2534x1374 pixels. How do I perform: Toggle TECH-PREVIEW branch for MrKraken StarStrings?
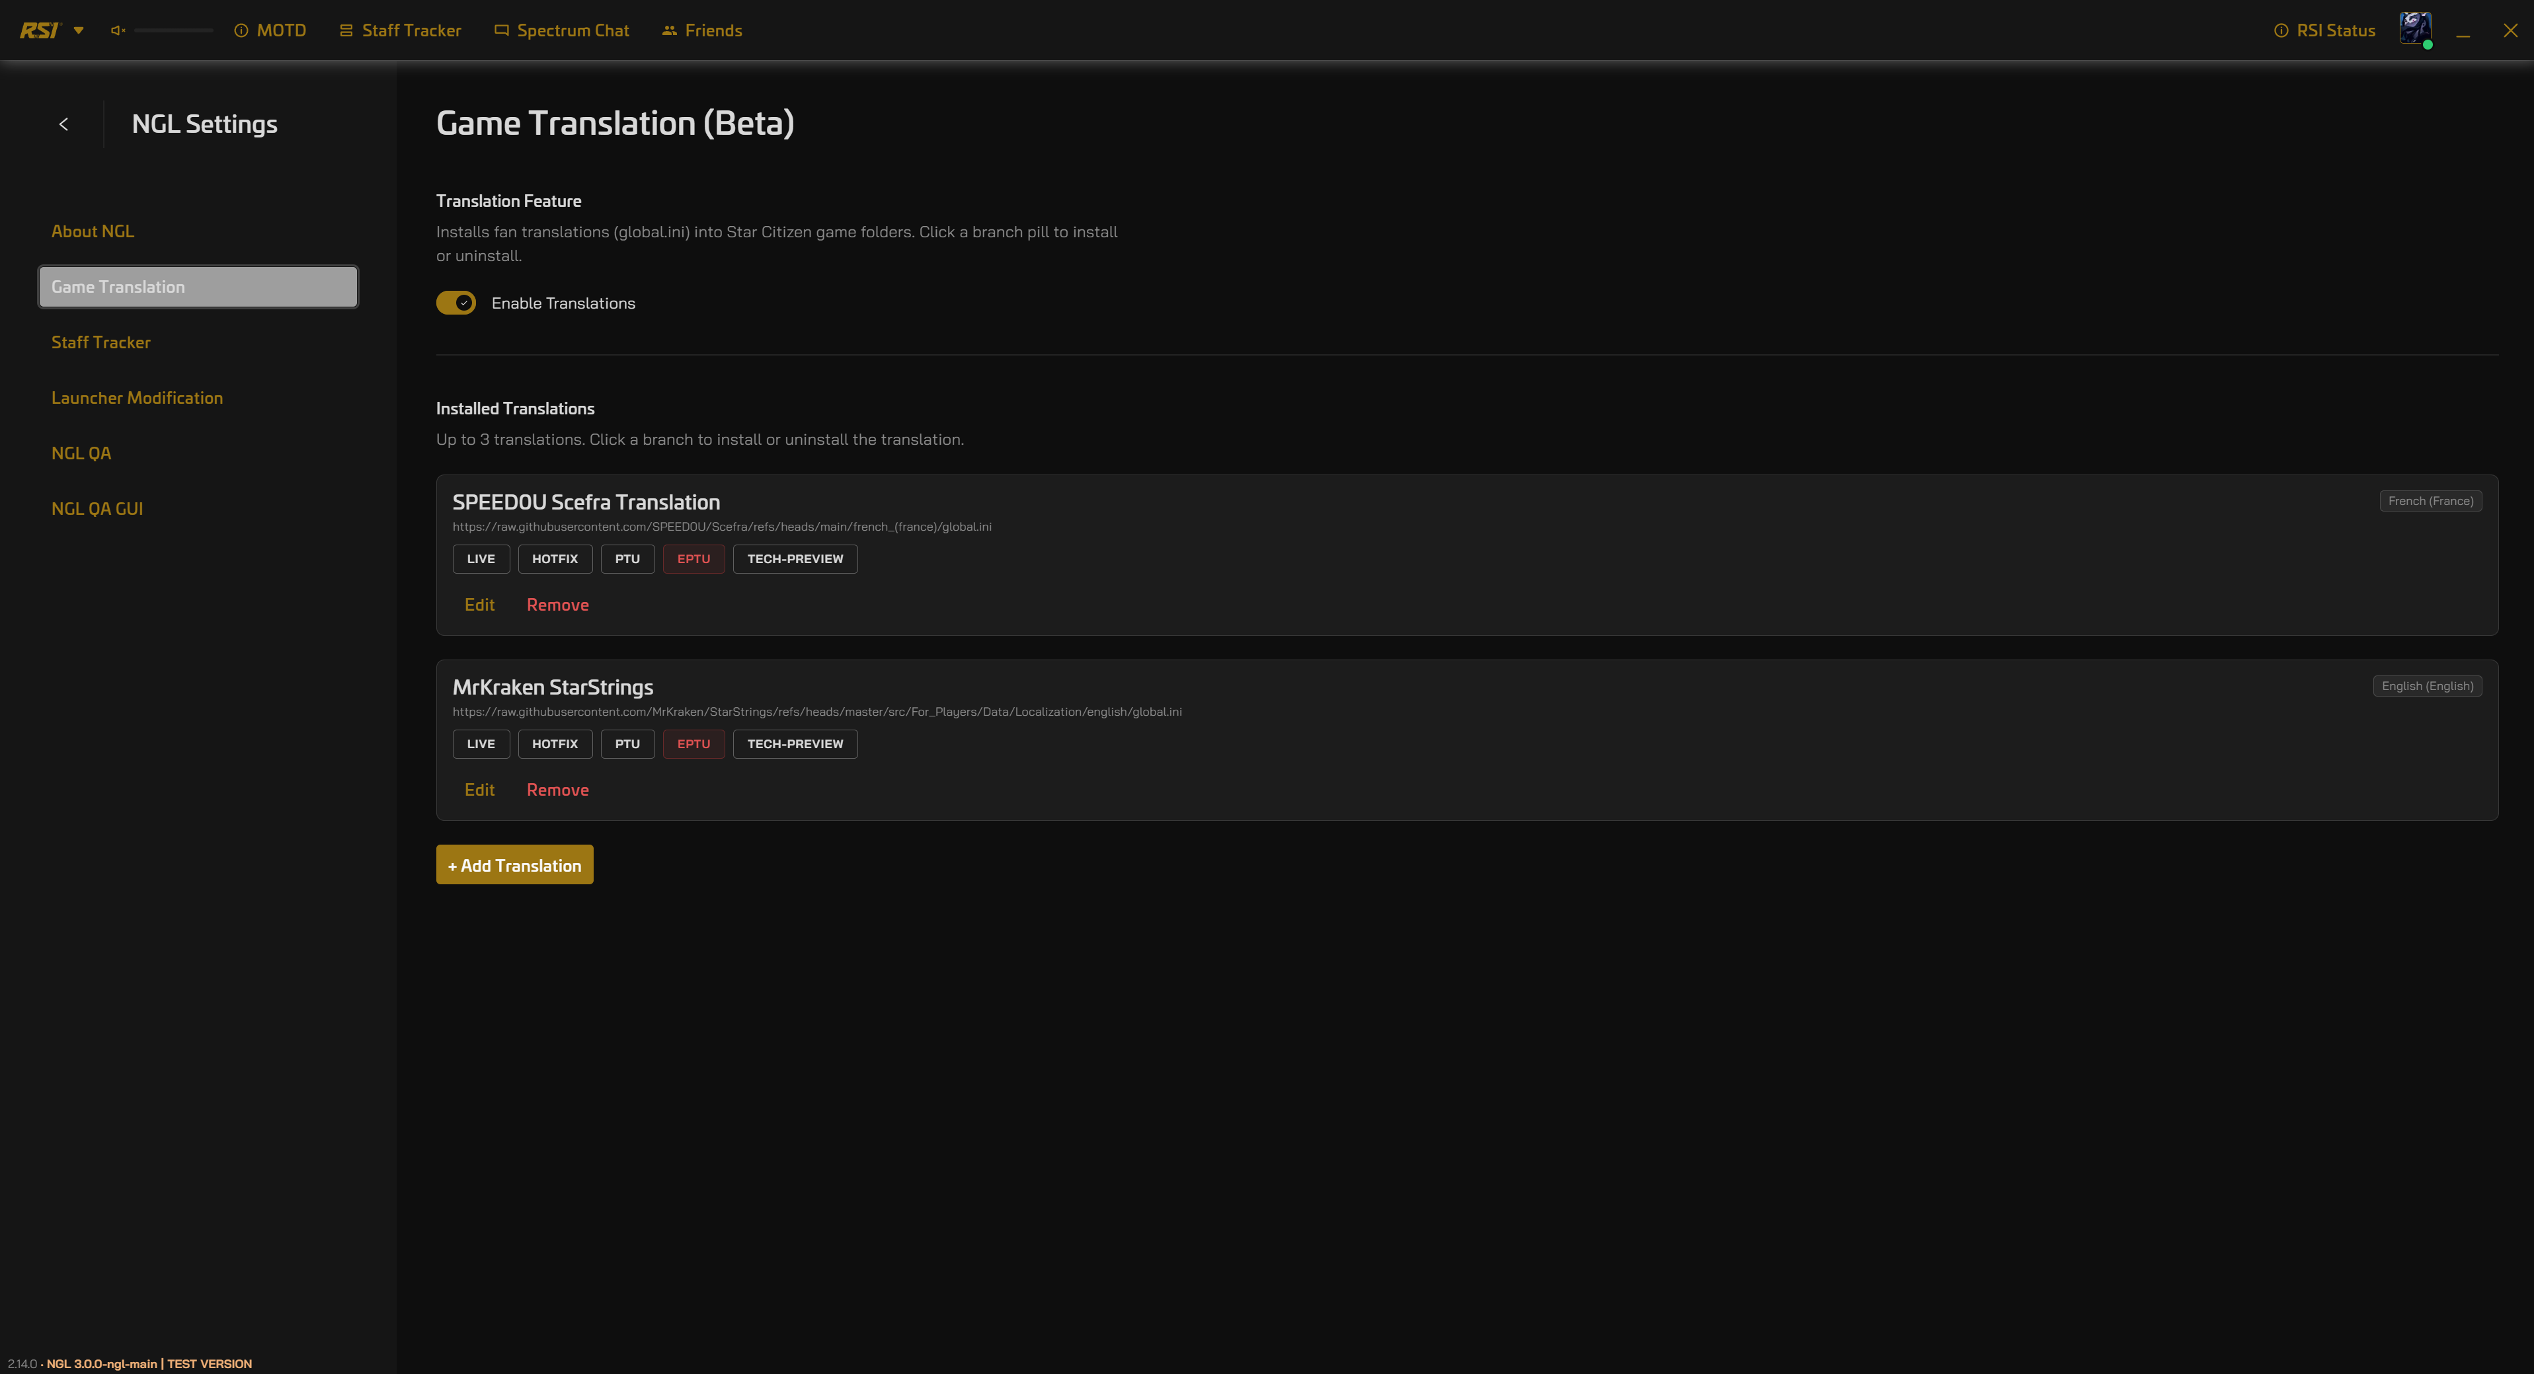coord(795,744)
